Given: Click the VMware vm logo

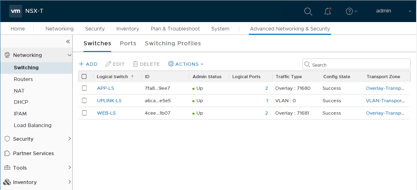Looking at the screenshot, I should click(16, 11).
